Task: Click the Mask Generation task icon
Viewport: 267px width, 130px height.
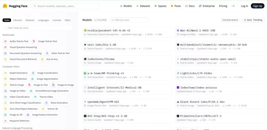Action: click(46, 103)
